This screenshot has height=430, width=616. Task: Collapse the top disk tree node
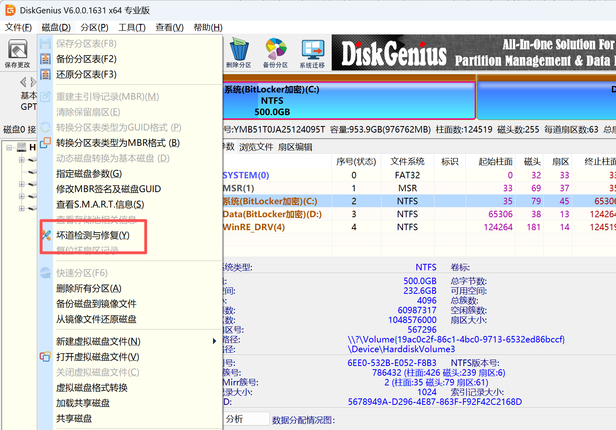point(9,148)
